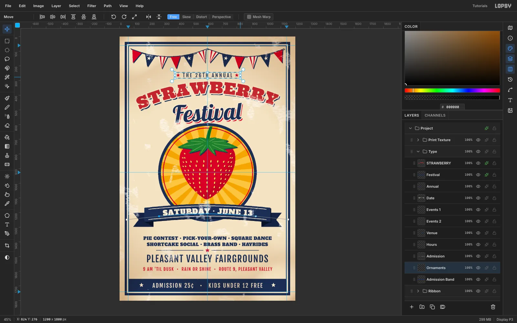Delete layer with the trash icon
The width and height of the screenshot is (517, 323).
pos(493,307)
